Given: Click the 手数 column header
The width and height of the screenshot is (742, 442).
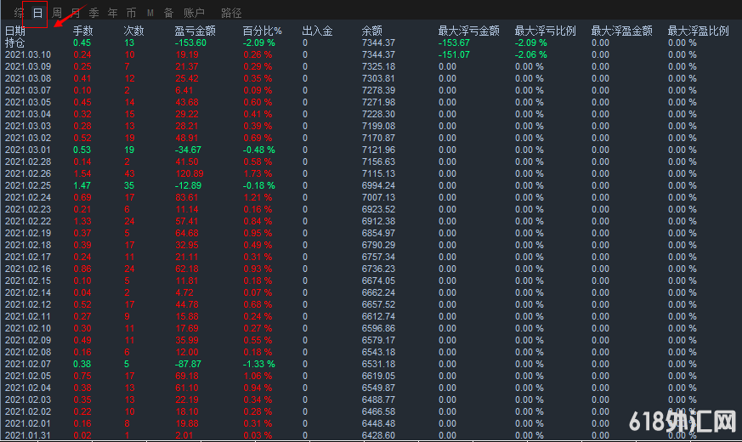Looking at the screenshot, I should pos(83,31).
